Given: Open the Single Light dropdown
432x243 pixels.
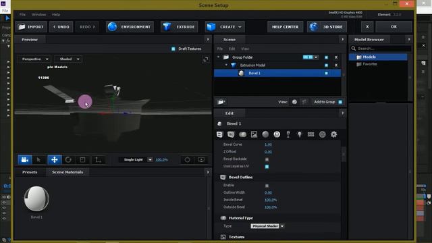Looking at the screenshot, I should tap(136, 160).
